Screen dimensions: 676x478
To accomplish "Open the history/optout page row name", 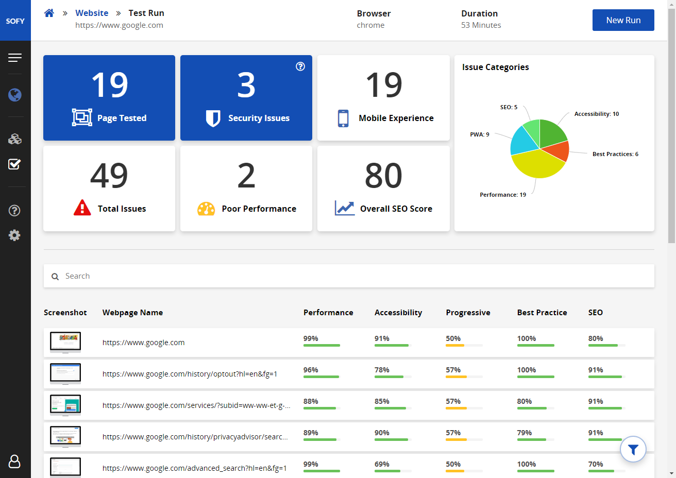I will [190, 374].
